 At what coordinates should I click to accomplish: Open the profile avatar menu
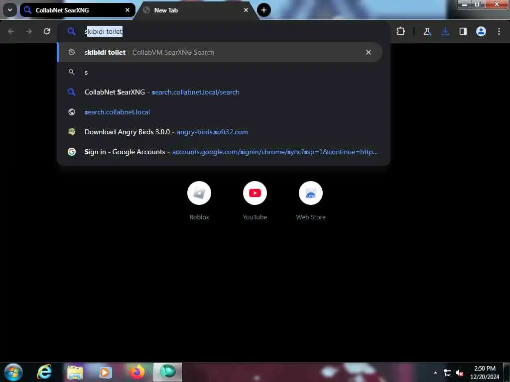click(481, 31)
